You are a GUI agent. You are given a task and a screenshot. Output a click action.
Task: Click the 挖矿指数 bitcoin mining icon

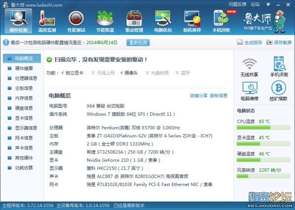pyautogui.click(x=279, y=88)
